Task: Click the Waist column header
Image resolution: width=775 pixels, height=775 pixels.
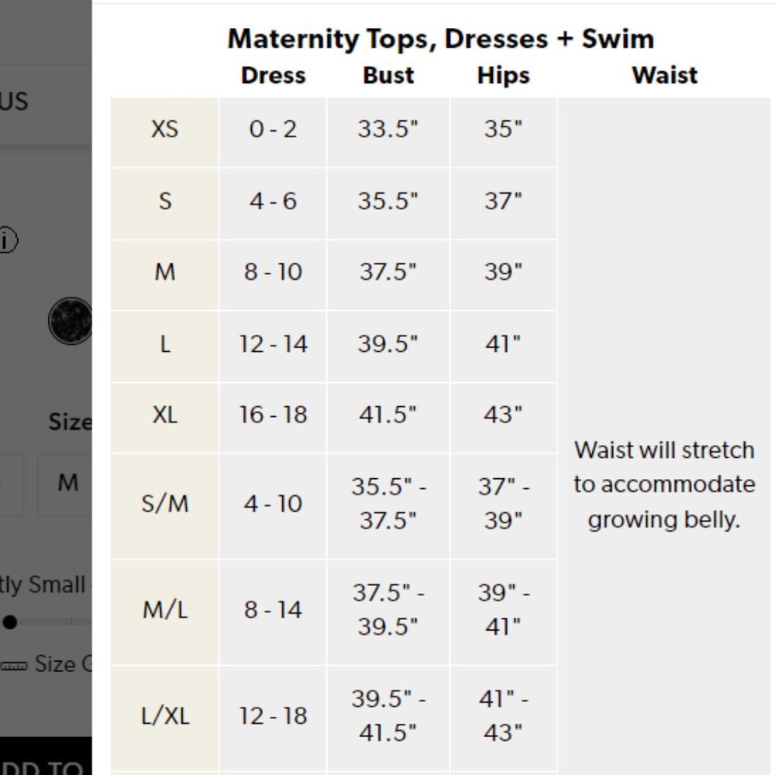Action: (664, 75)
